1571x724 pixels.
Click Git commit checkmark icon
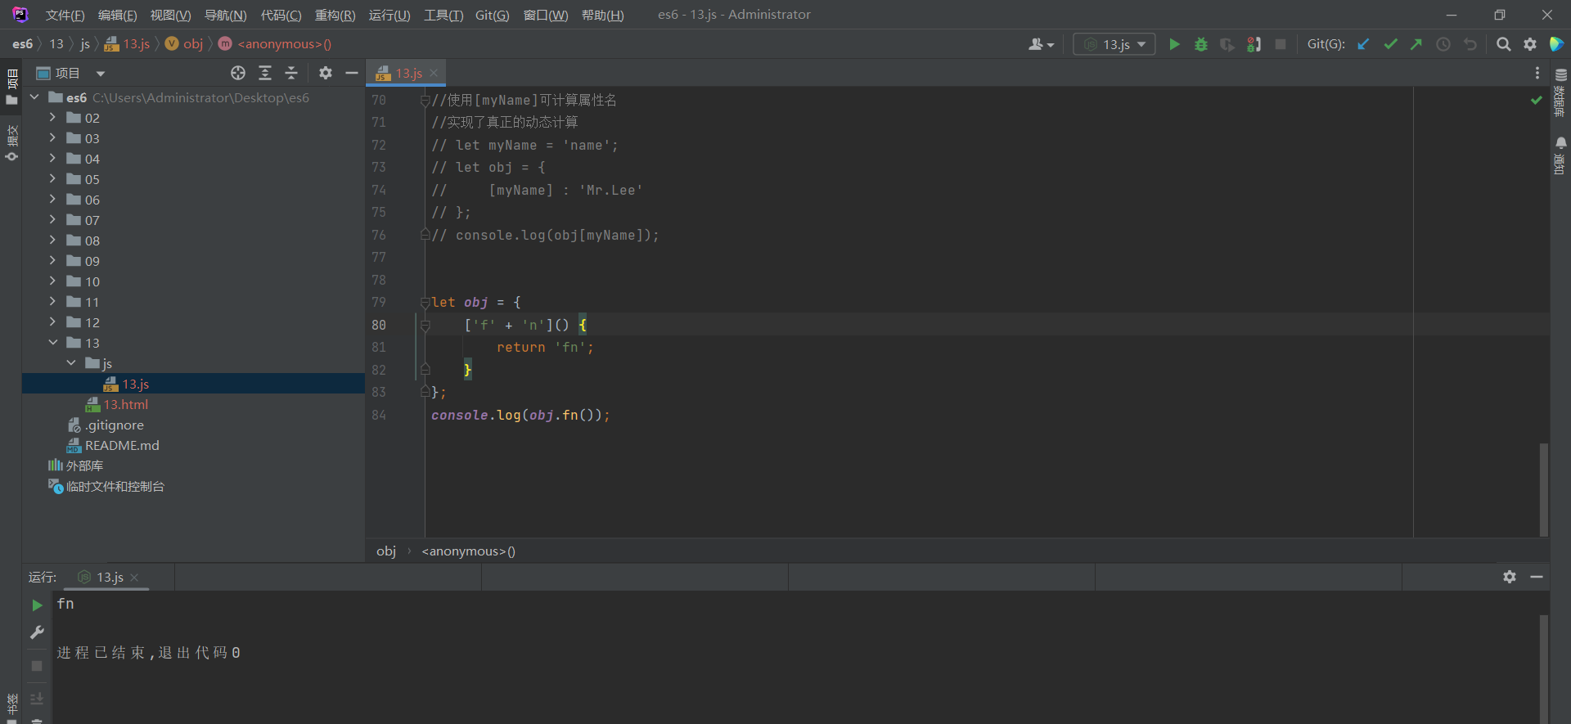1390,44
